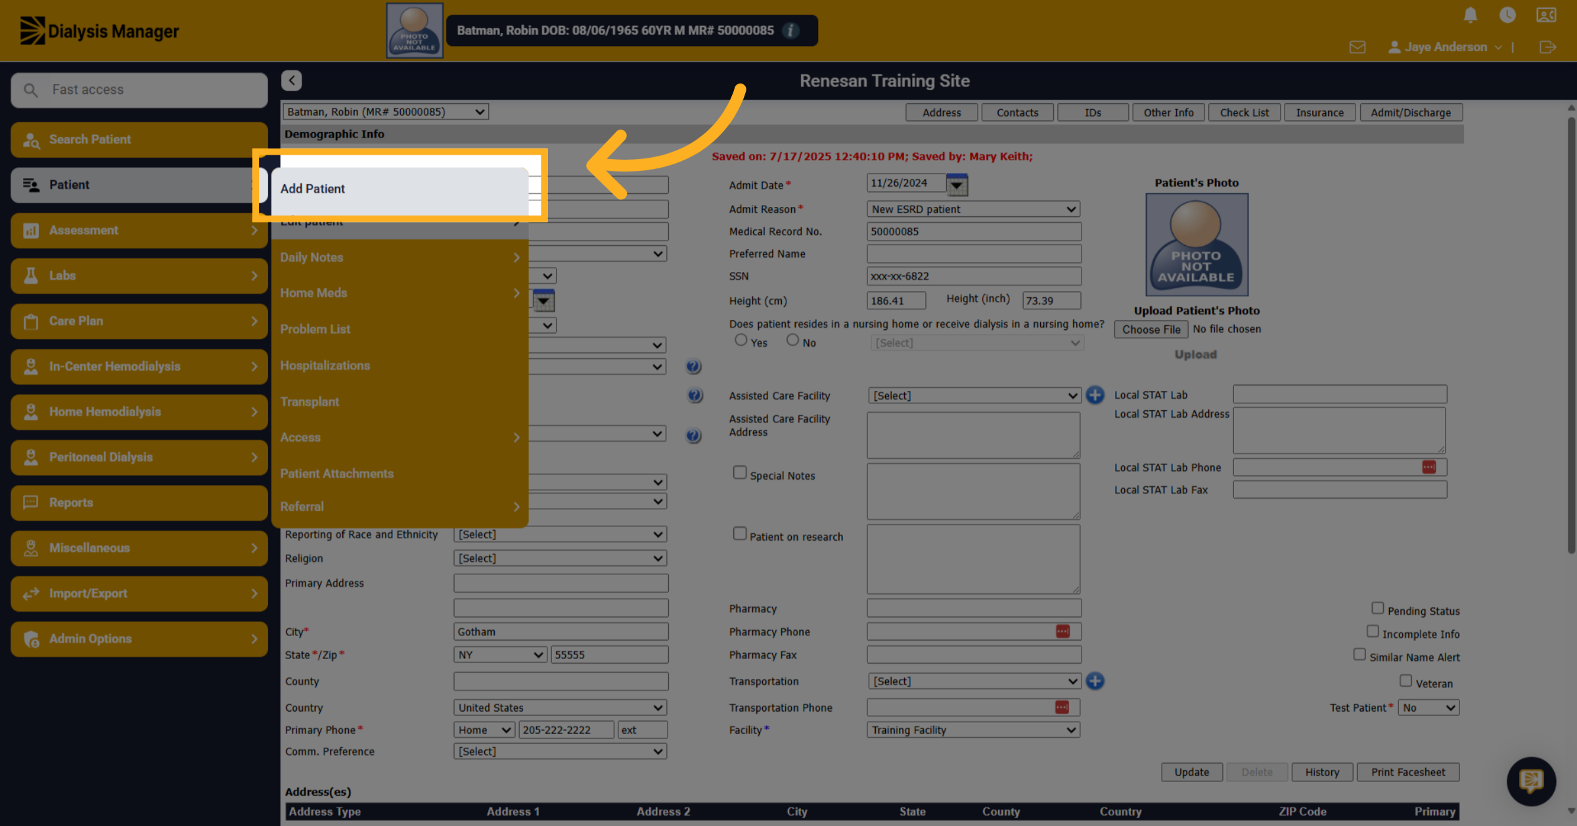
Task: Click Local STAT Lab Phone red icon
Action: click(1428, 467)
